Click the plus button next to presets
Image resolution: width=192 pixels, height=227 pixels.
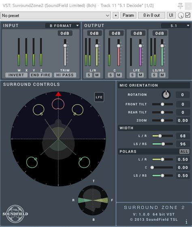click(x=115, y=15)
